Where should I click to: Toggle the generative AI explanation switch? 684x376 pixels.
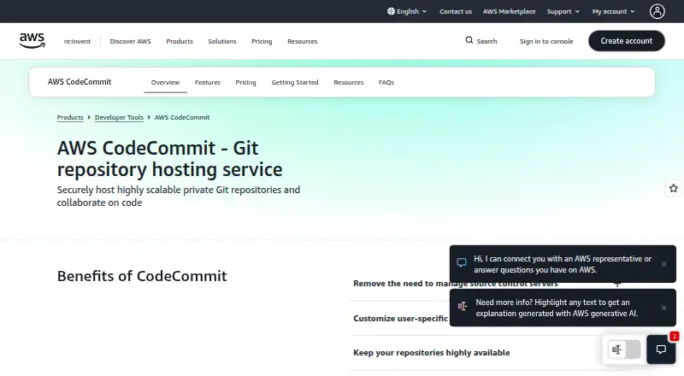coord(624,350)
